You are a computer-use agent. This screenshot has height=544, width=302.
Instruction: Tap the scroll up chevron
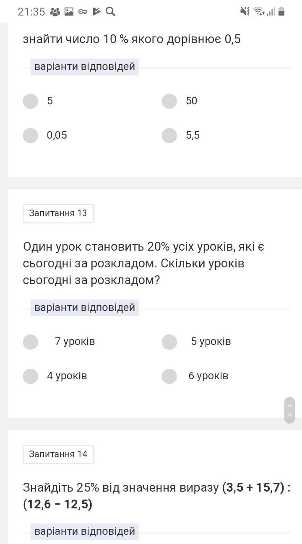click(289, 405)
